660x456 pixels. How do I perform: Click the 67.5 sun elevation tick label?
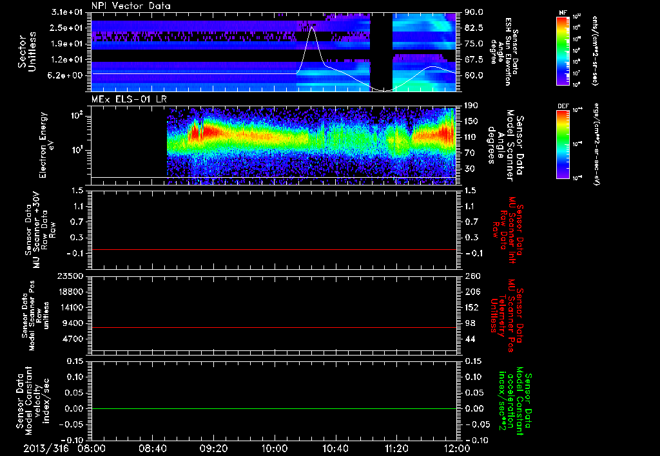coord(474,60)
